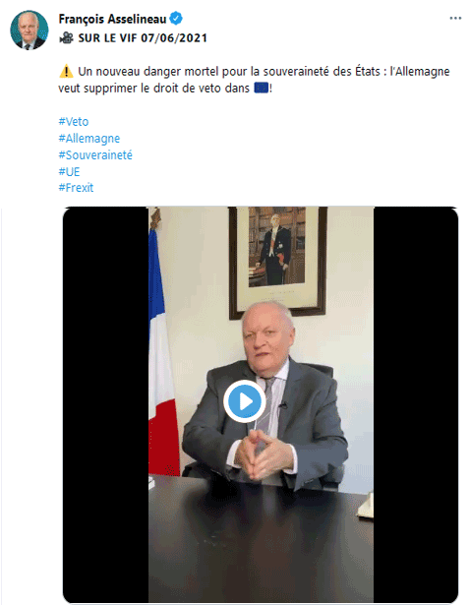
Task: Click the left black bar of the video
Action: click(105, 404)
